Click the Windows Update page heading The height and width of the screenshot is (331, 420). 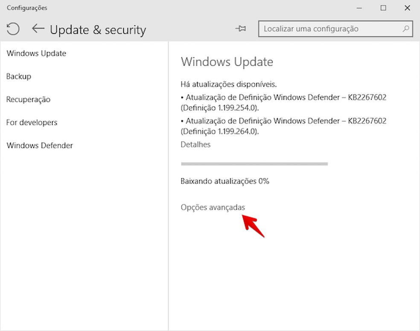pyautogui.click(x=227, y=61)
